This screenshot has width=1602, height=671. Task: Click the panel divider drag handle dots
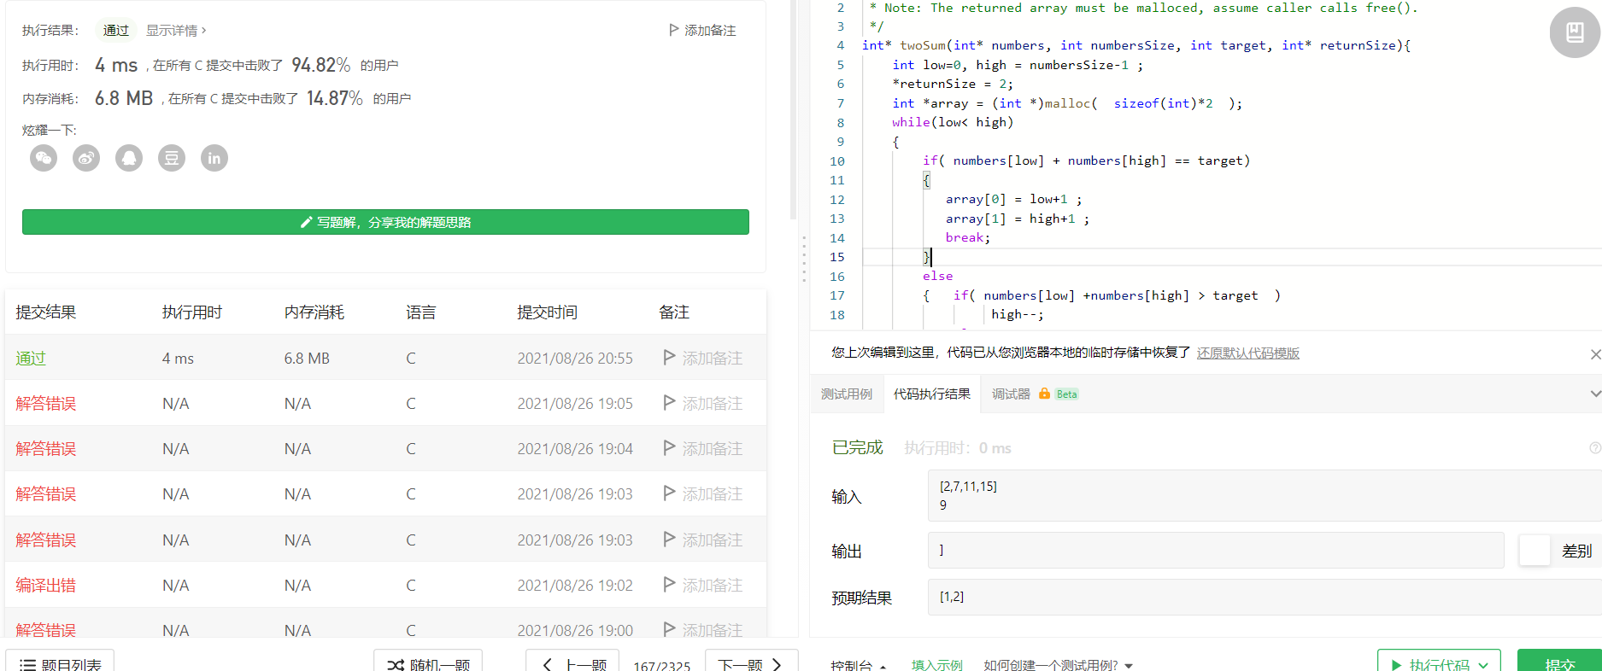[x=804, y=260]
